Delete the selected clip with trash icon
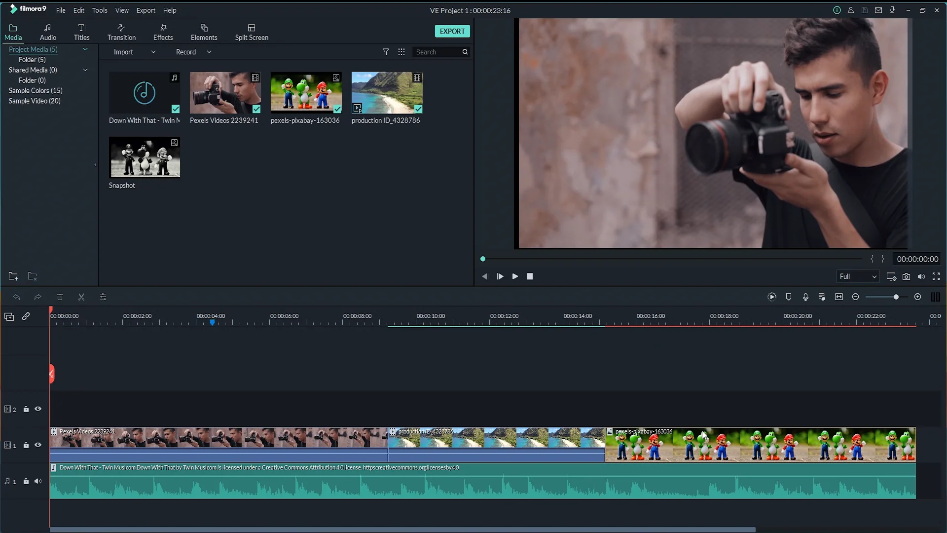Image resolution: width=947 pixels, height=533 pixels. pos(60,297)
